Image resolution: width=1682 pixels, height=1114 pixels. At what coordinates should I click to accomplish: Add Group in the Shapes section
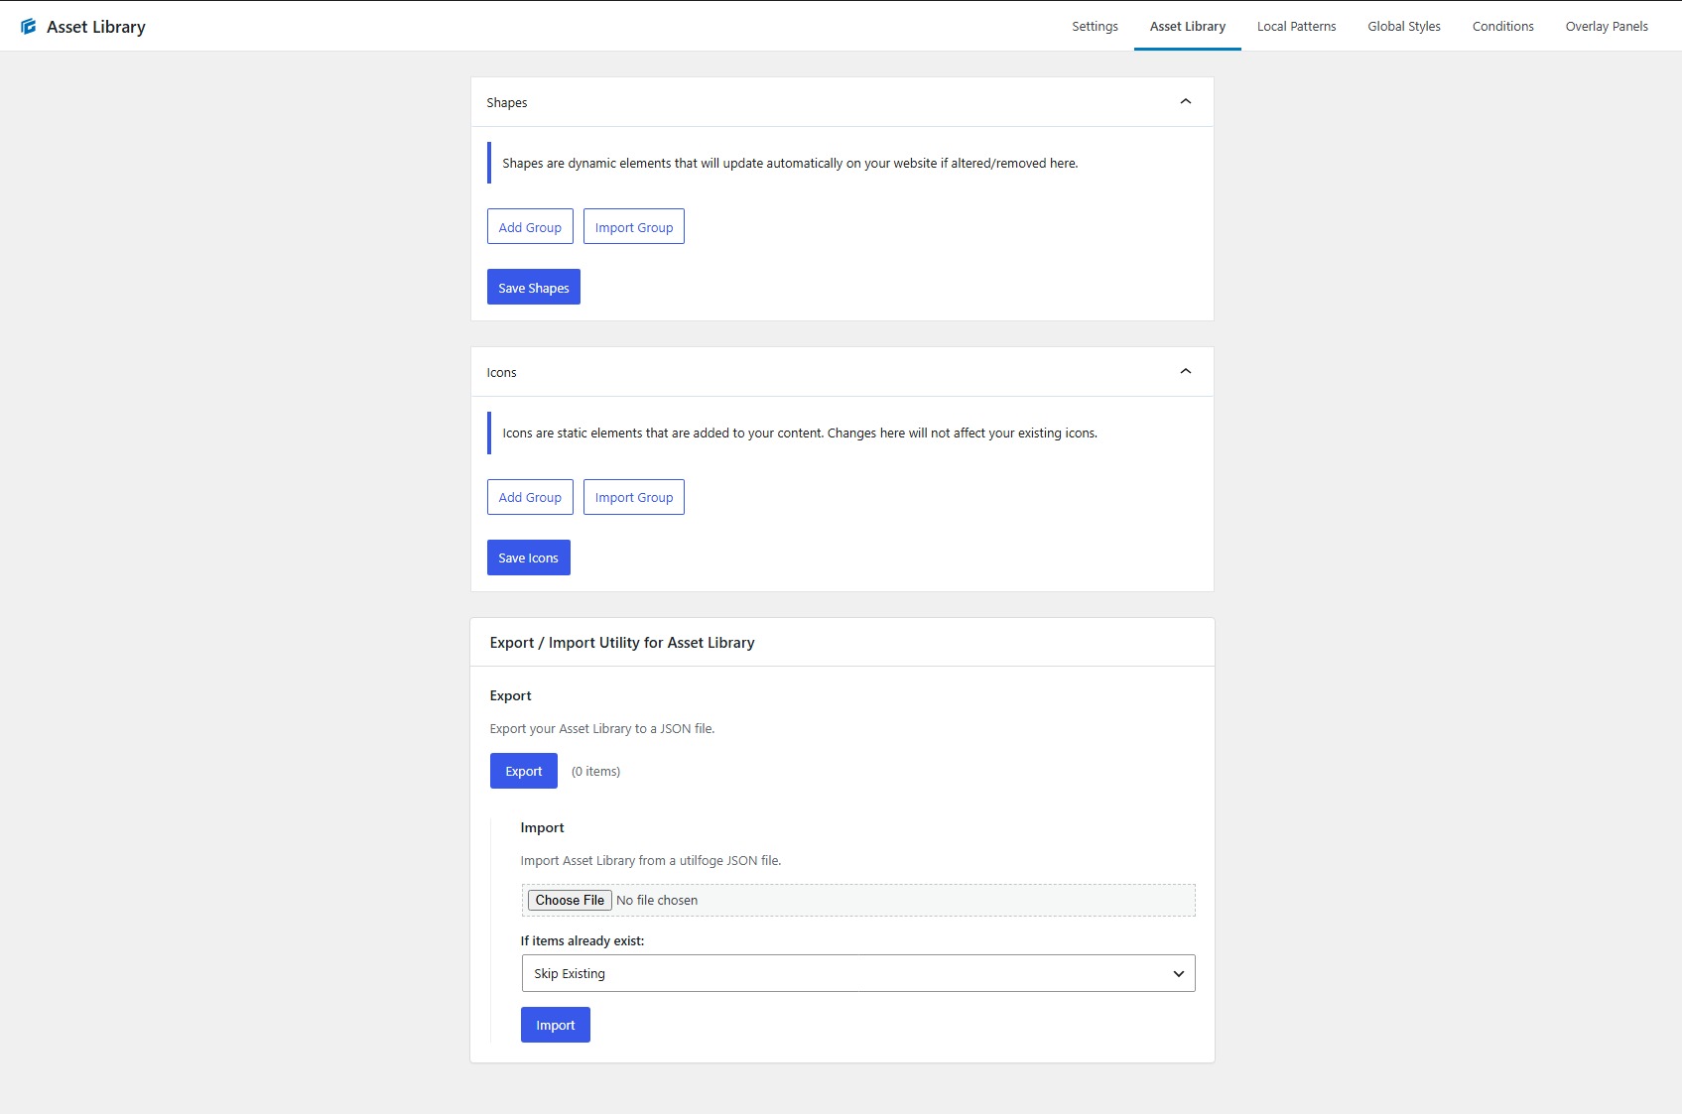click(x=530, y=227)
